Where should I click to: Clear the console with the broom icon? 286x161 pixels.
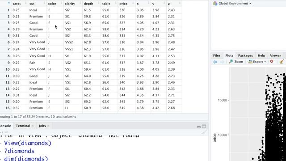tap(204, 132)
